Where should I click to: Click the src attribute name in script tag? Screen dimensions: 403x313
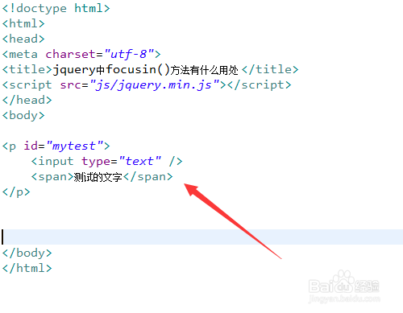[71, 85]
